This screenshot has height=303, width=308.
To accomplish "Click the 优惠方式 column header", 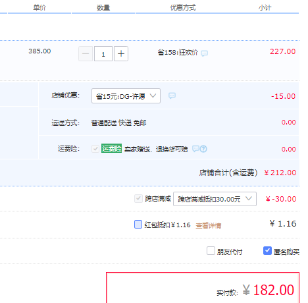I will click(183, 8).
